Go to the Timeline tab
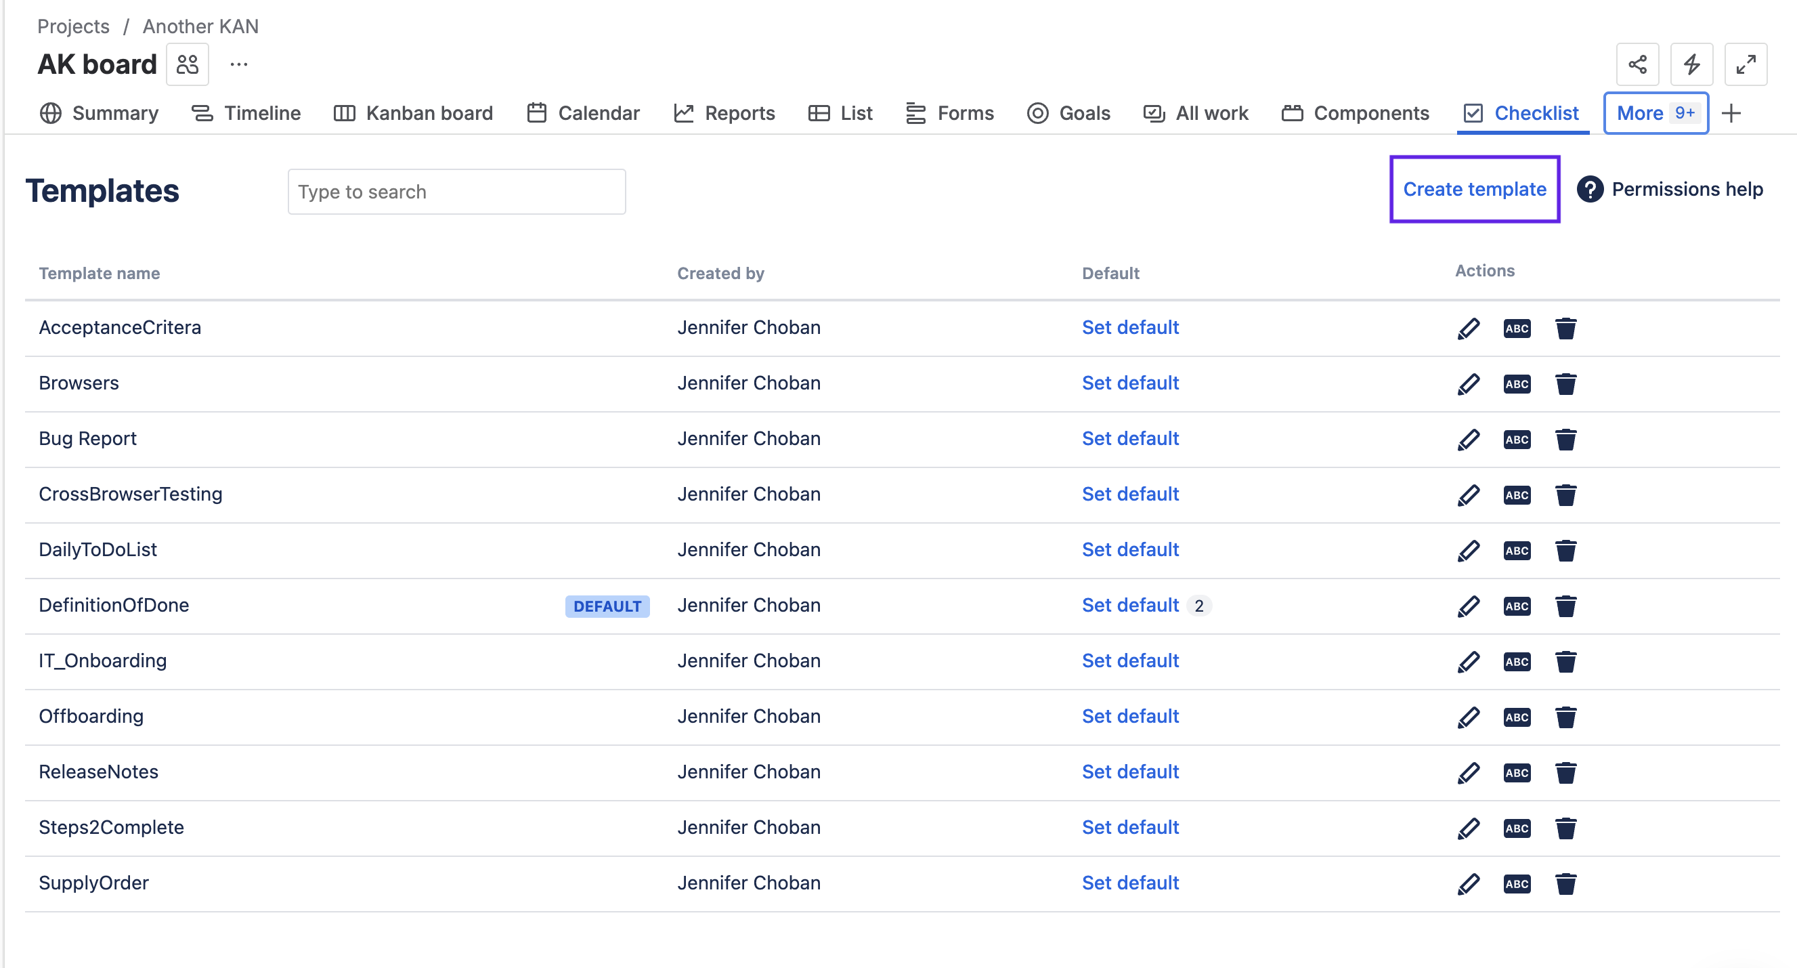 pos(246,113)
